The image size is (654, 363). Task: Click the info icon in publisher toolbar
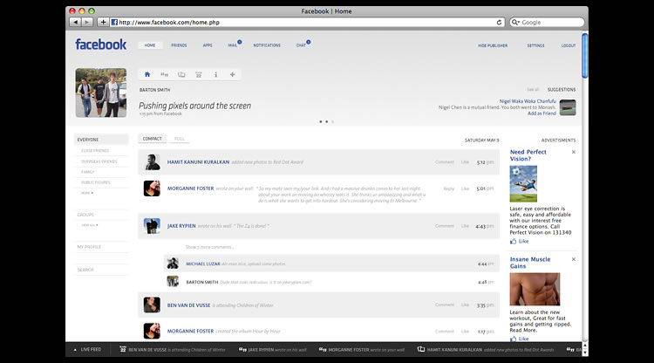point(215,74)
